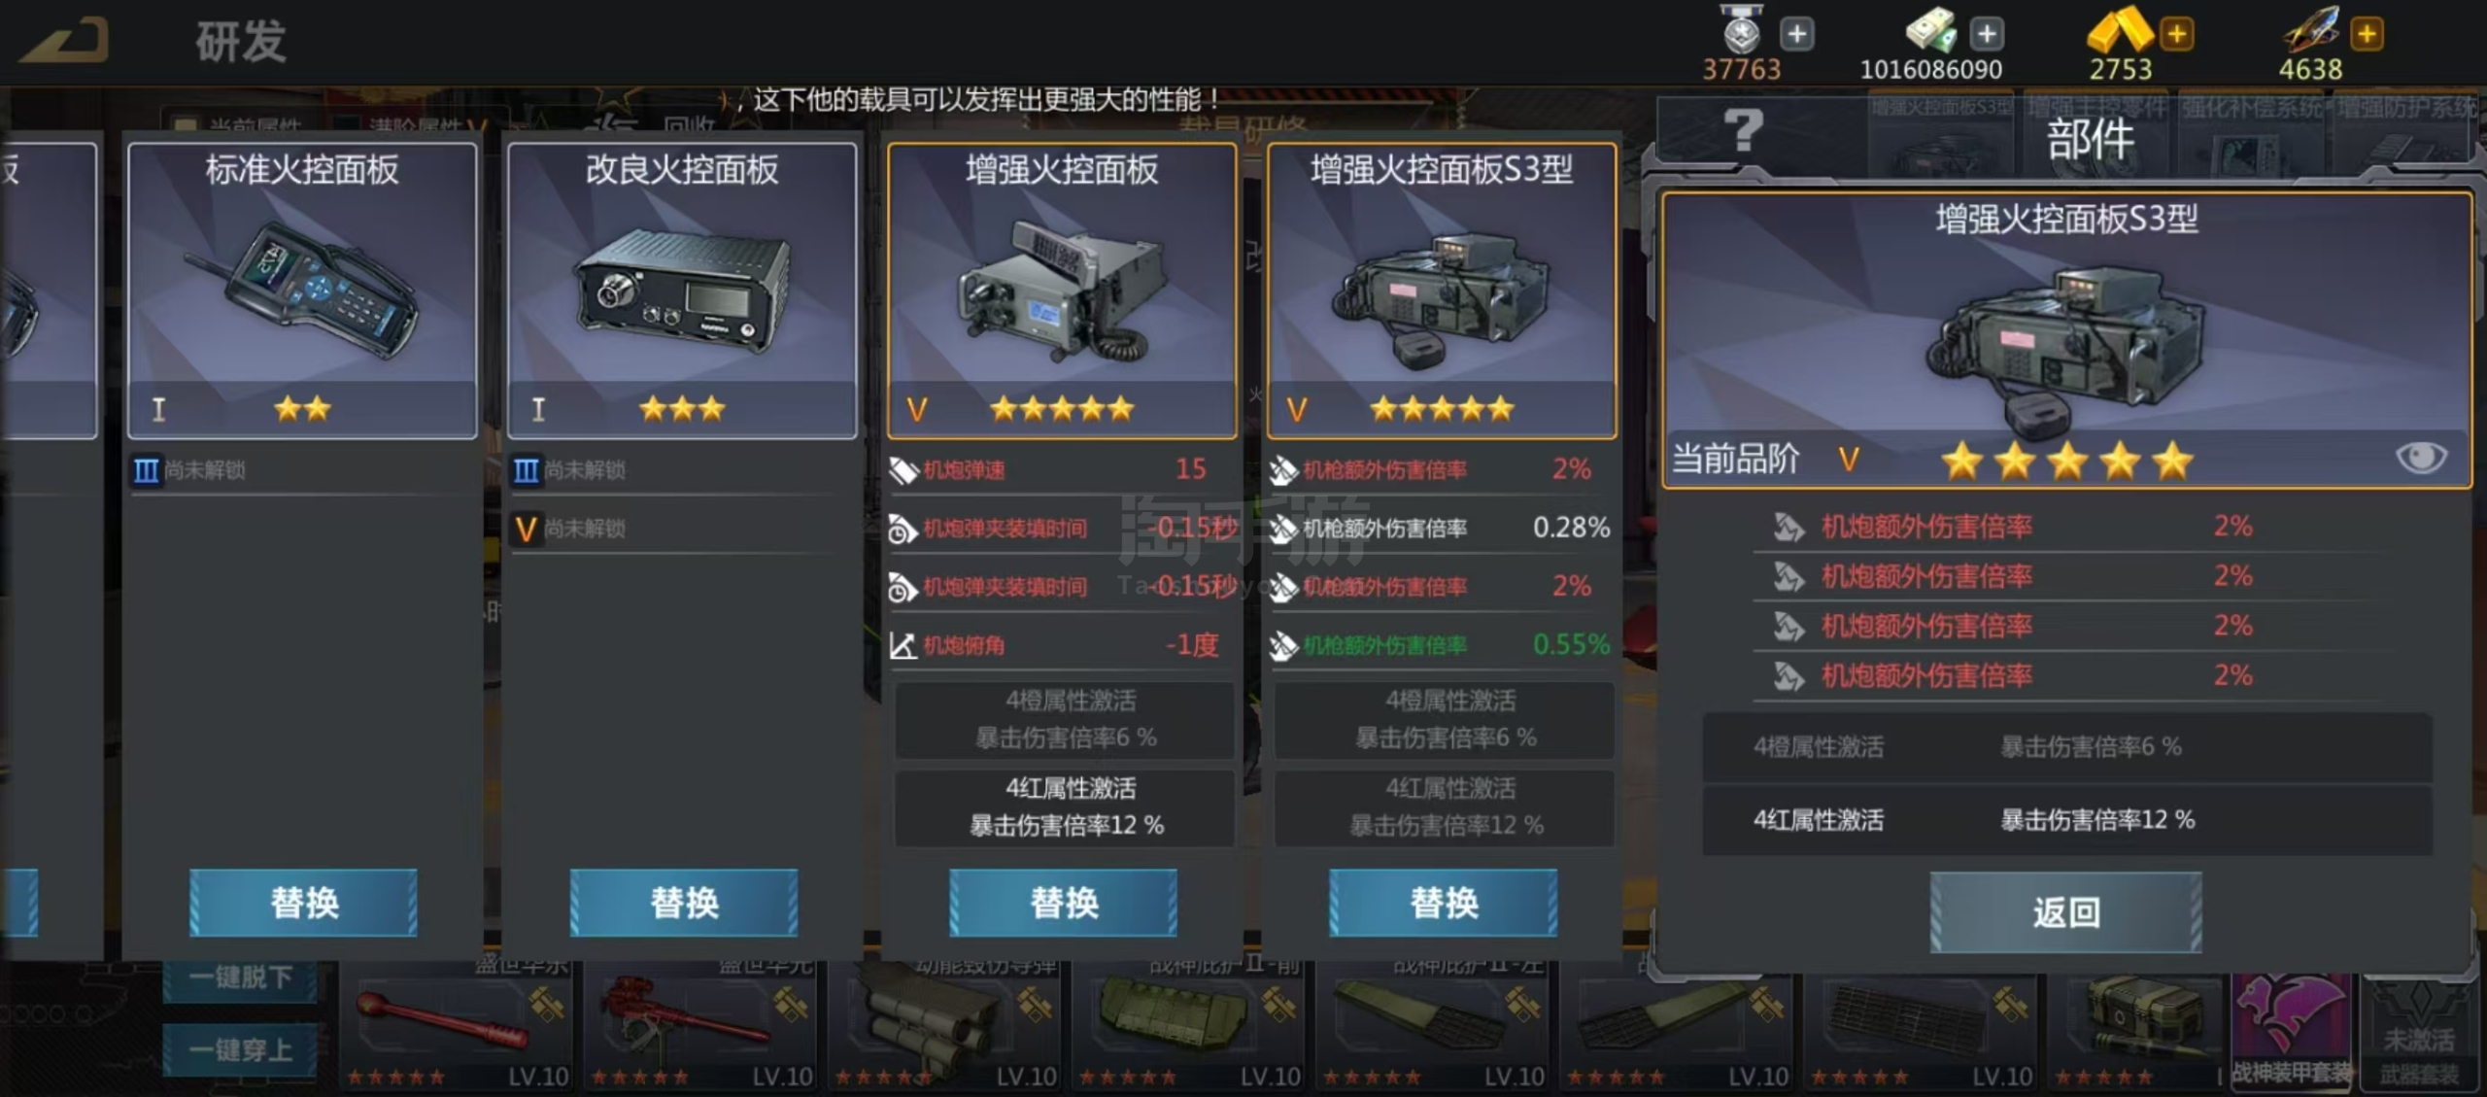
Task: Add rockets with the plus beside 4638
Action: [x=2368, y=34]
